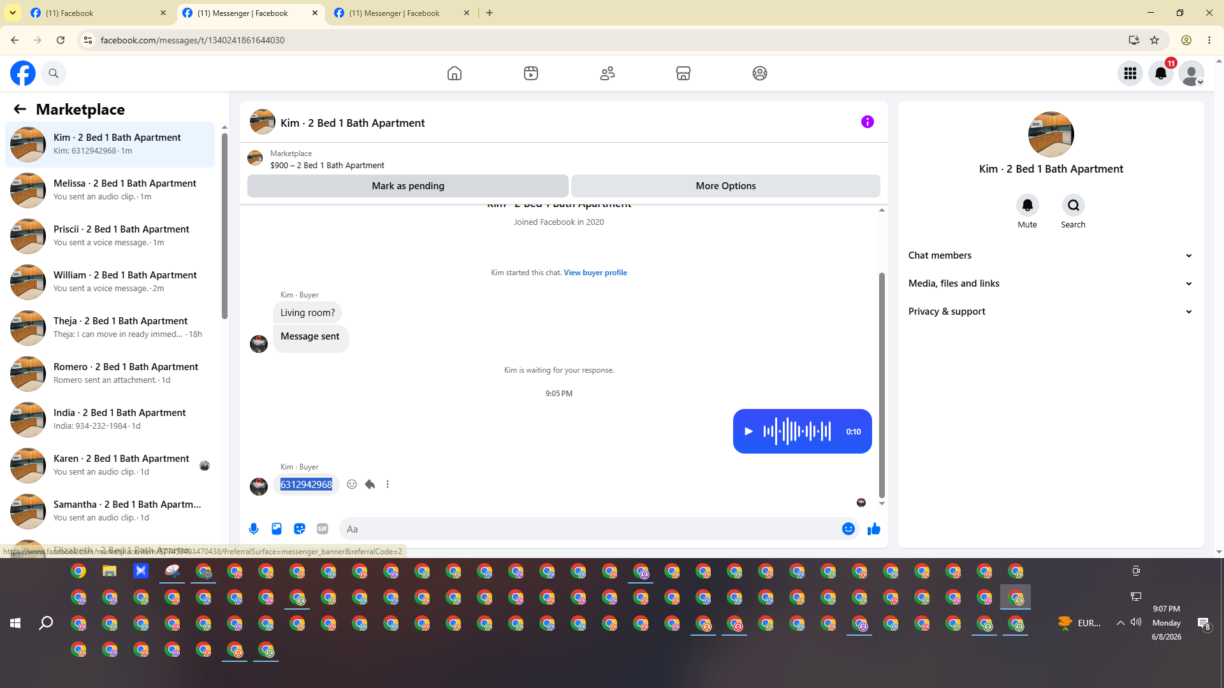
Task: Open the volume control in system tray
Action: [x=1136, y=622]
